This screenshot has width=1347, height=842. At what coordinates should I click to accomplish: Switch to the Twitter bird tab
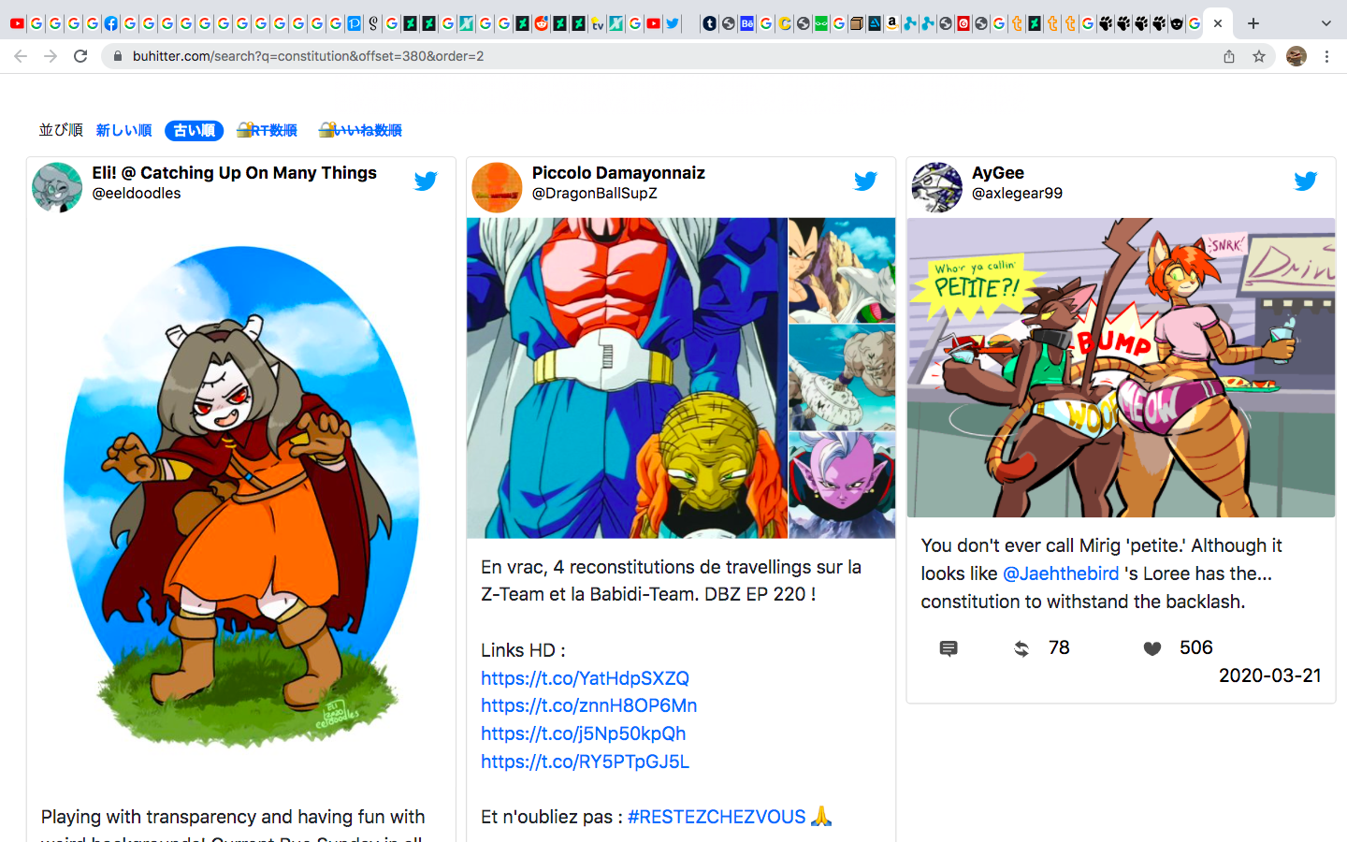(673, 23)
